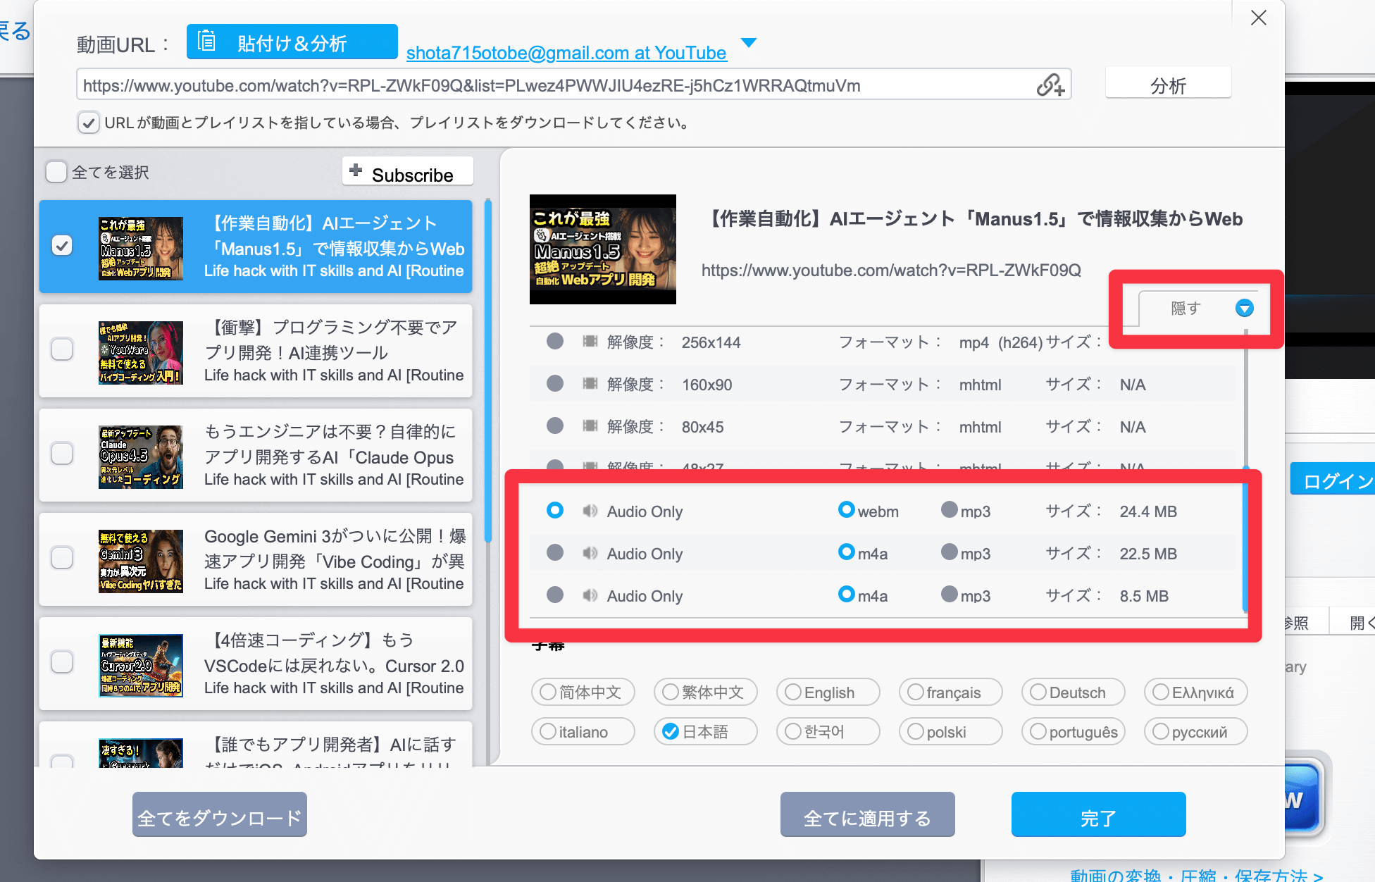Click the 全てに適用する button
This screenshot has height=882, width=1375.
(x=867, y=815)
